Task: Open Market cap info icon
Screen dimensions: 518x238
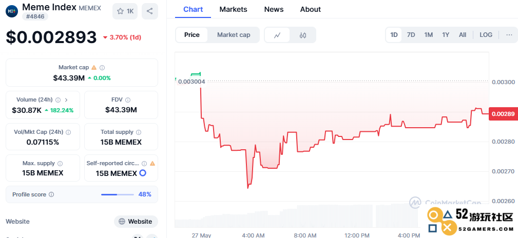Action: (102, 68)
